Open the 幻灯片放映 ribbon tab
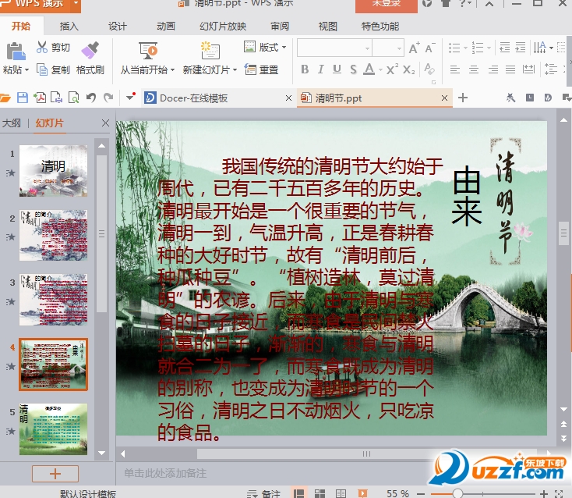Image resolution: width=572 pixels, height=498 pixels. pos(223,27)
